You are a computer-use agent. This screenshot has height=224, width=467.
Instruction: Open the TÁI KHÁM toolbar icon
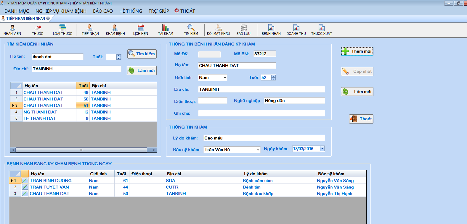[166, 30]
